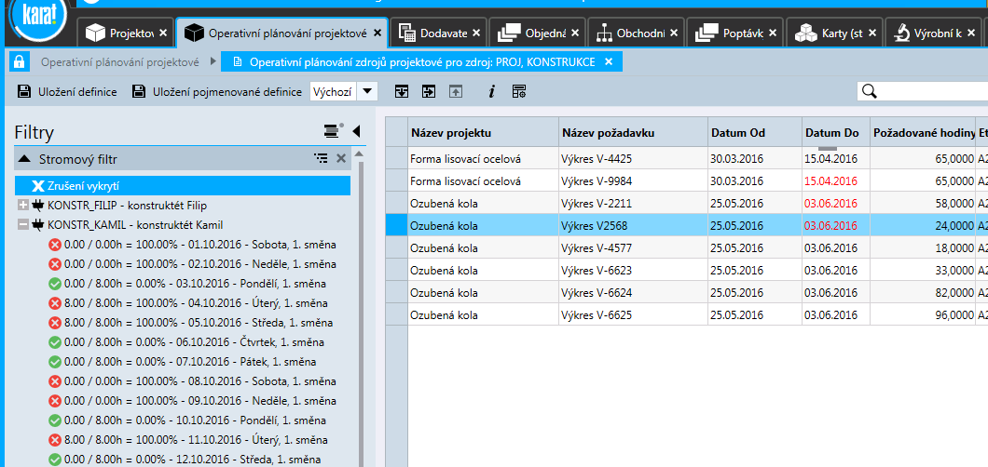This screenshot has height=467, width=988.
Task: Select the Výkres V-4425 cell
Action: click(633, 158)
